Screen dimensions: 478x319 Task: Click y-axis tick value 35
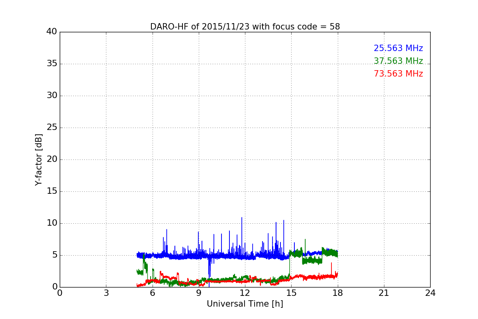coord(52,64)
